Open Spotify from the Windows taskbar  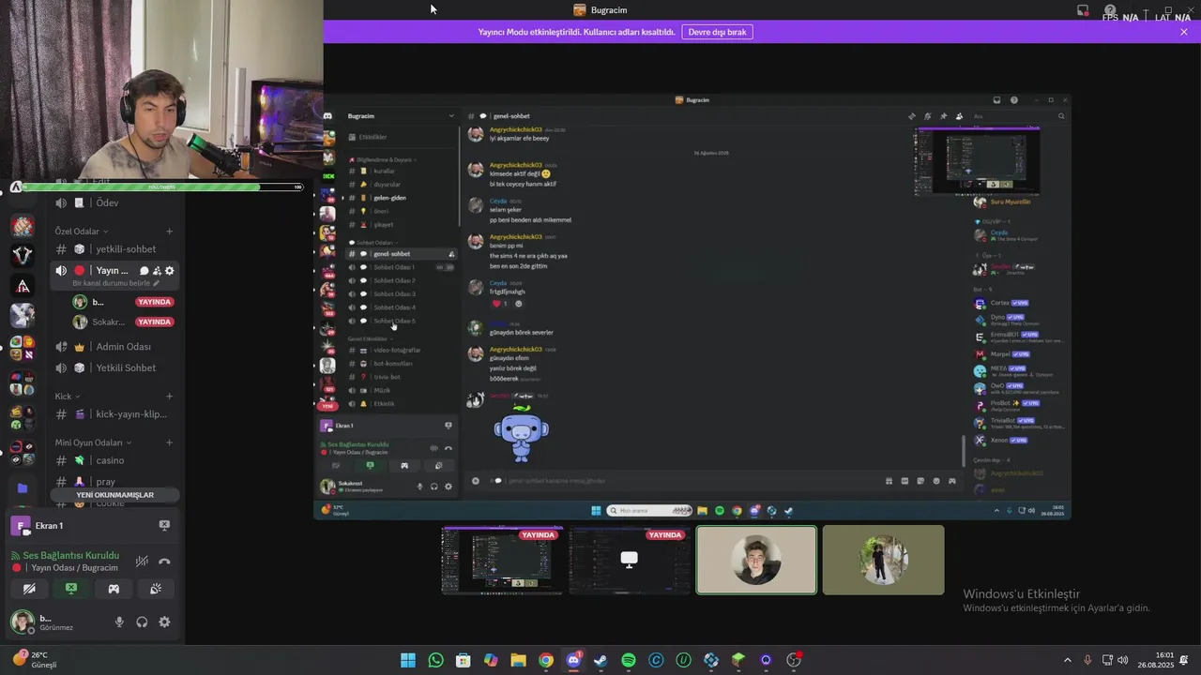tap(629, 660)
